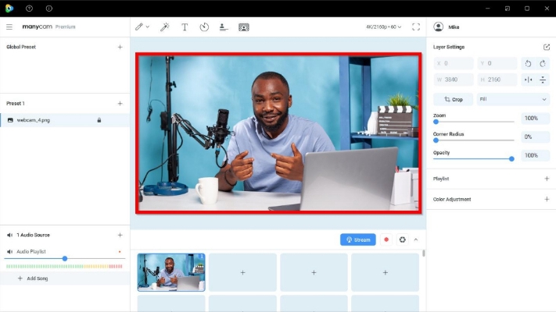
Task: Open the Fill mode dropdown
Action: tap(514, 100)
